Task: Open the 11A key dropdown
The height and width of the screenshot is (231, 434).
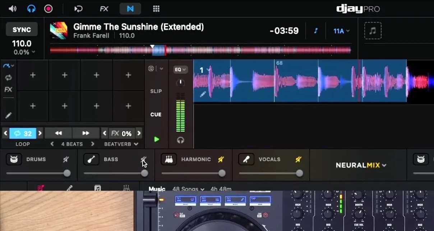Action: [x=341, y=31]
